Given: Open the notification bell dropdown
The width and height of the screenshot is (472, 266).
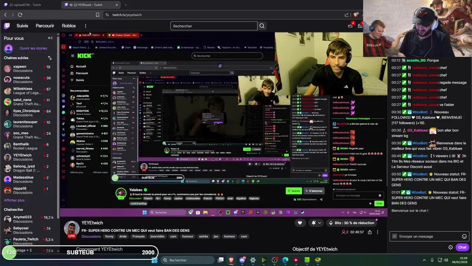Looking at the screenshot, I should 316,223.
